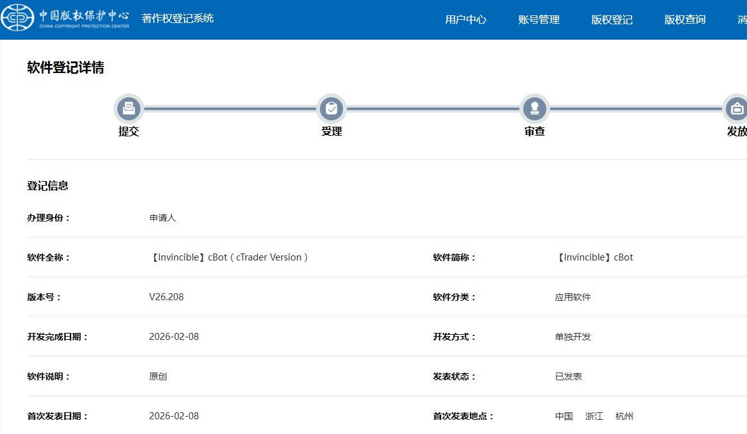
Task: Open the 账号管理 menu
Action: 539,19
